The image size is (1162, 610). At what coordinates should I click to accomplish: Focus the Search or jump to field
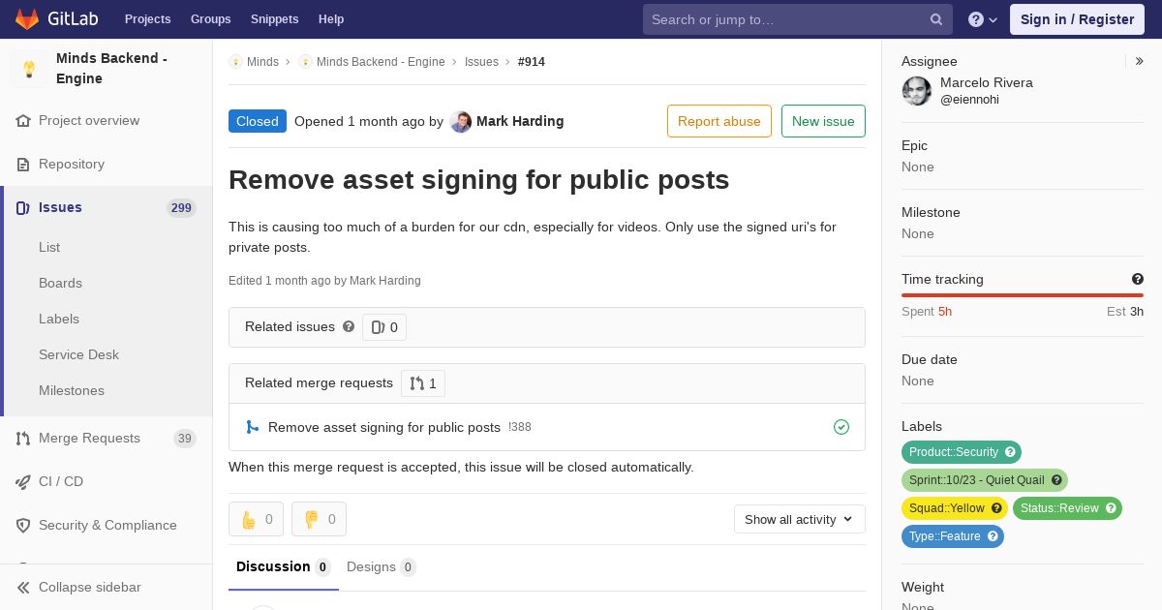point(786,19)
